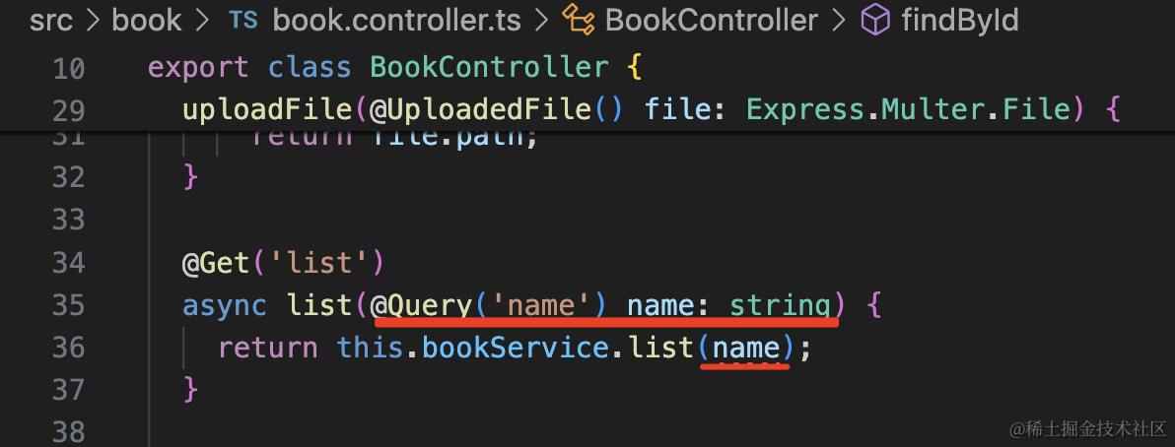Open the findById breadcrumb symbol

pyautogui.click(x=960, y=20)
